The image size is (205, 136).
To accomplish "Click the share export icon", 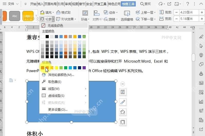I will (169, 4).
